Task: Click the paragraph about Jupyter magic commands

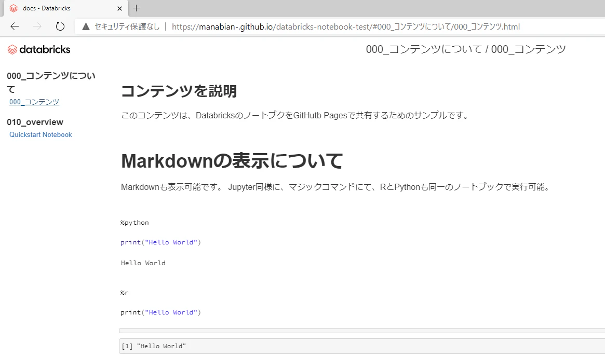Action: click(335, 187)
